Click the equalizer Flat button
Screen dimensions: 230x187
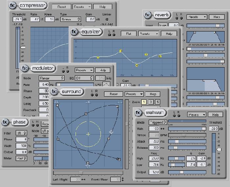(129, 33)
